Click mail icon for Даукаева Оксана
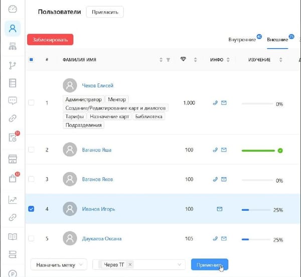301x277 pixels. click(224, 238)
